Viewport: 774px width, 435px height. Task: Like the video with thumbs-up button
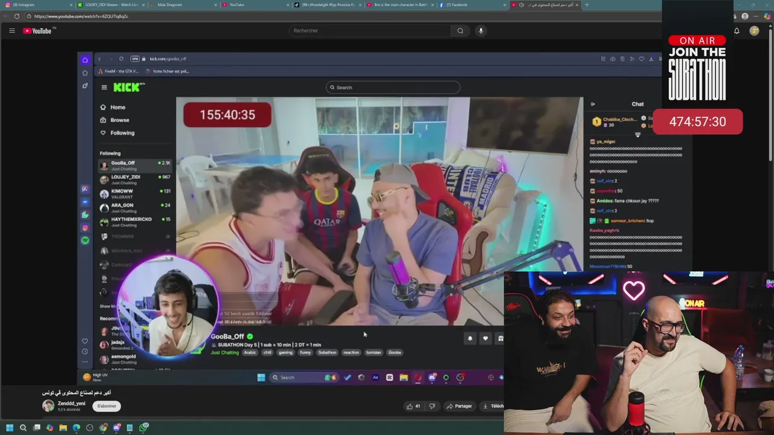[414, 406]
